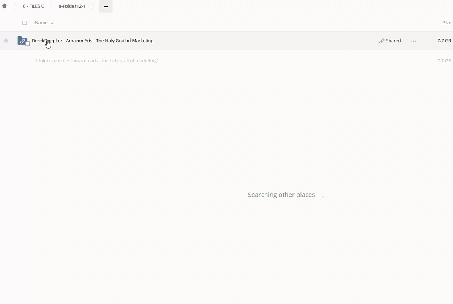
Task: Check the small checkbox on the folder icon
Action: [x=27, y=43]
